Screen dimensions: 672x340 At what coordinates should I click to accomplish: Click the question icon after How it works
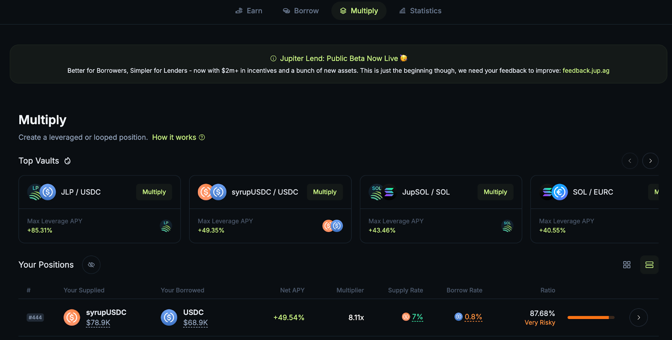(202, 138)
